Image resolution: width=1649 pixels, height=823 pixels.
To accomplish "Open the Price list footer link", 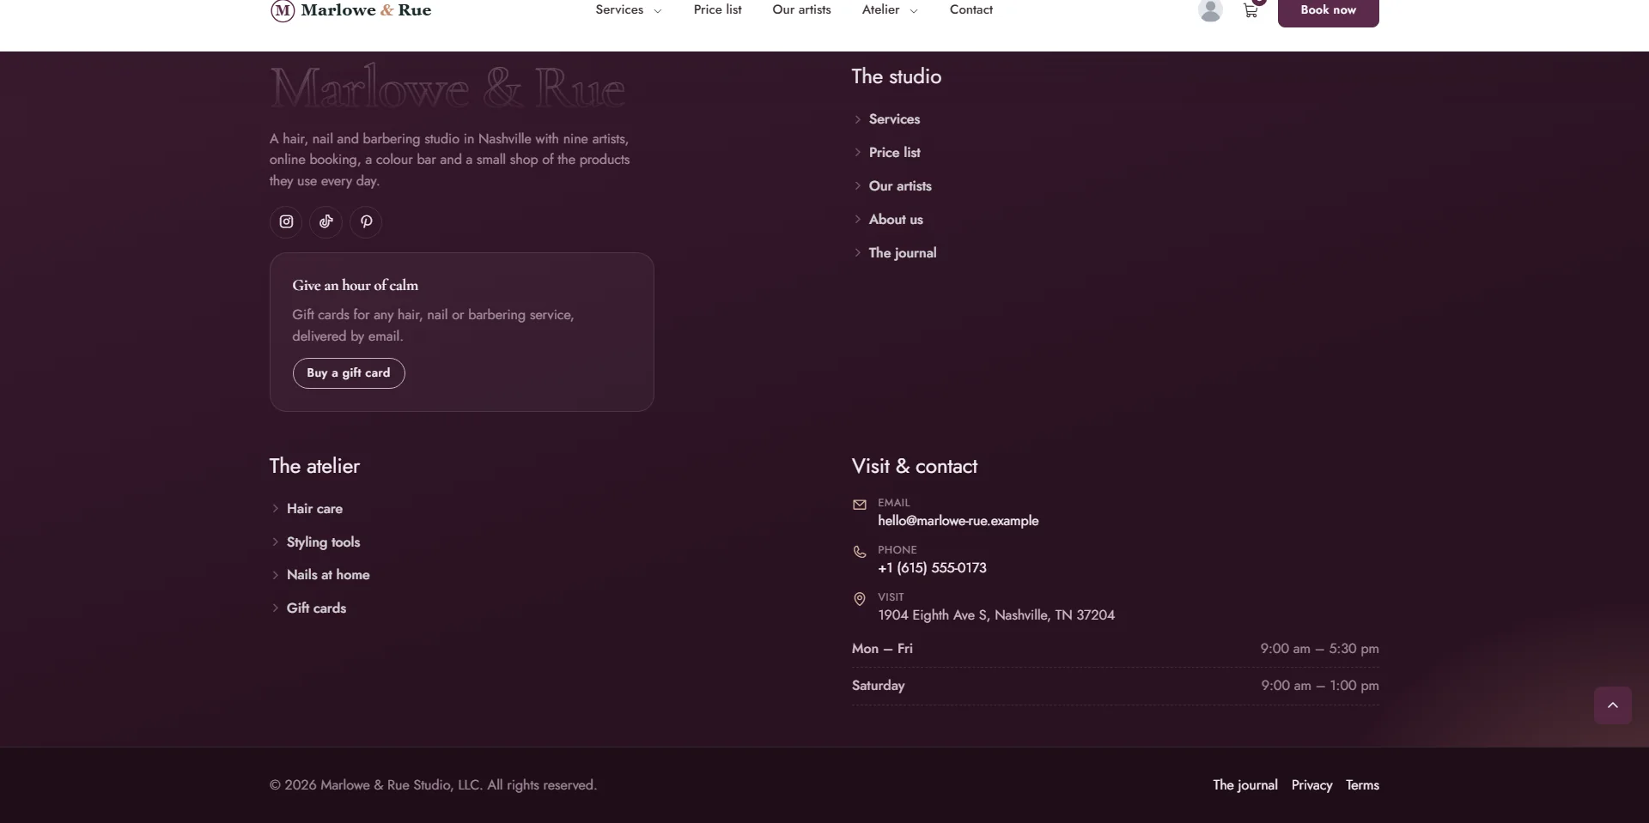I will tap(894, 153).
